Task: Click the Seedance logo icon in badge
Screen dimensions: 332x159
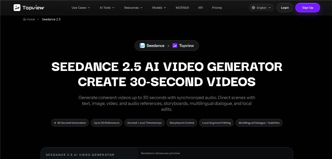Action: pyautogui.click(x=142, y=45)
